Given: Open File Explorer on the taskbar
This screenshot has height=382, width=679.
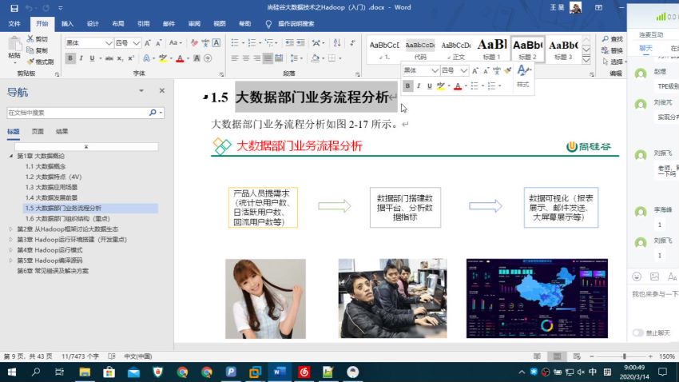Looking at the screenshot, I should 85,372.
